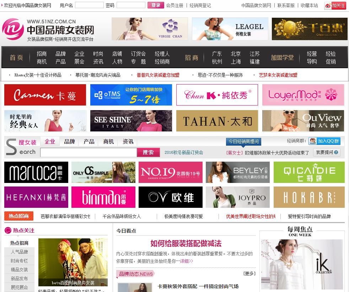The height and width of the screenshot is (292, 349).
Task: Open 经理人 navigation item
Action: [162, 54]
